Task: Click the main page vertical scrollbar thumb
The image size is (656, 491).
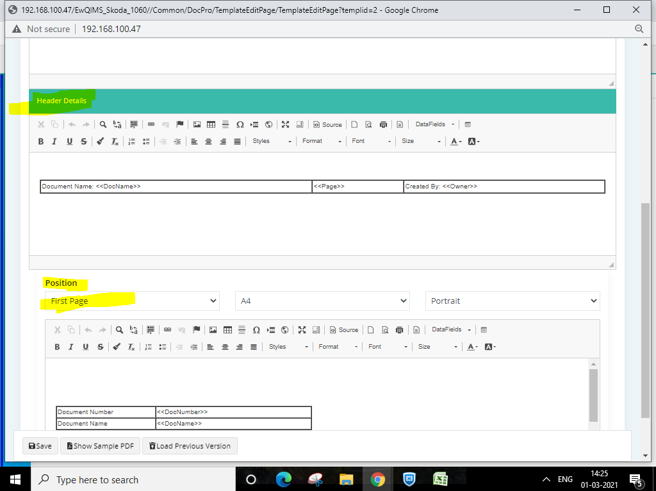Action: [645, 310]
